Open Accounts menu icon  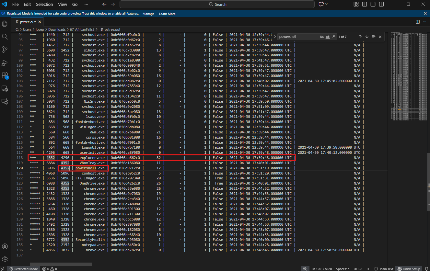5,247
